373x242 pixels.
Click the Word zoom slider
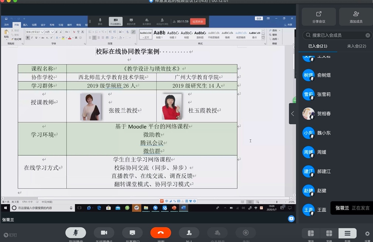click(277, 202)
